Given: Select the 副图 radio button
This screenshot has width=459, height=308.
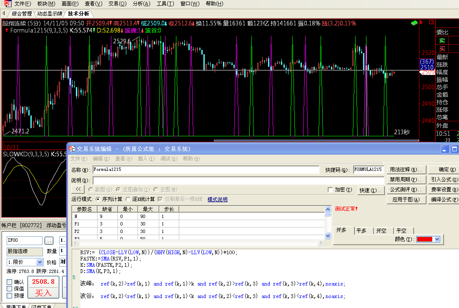Looking at the screenshot, I should pos(91,190).
